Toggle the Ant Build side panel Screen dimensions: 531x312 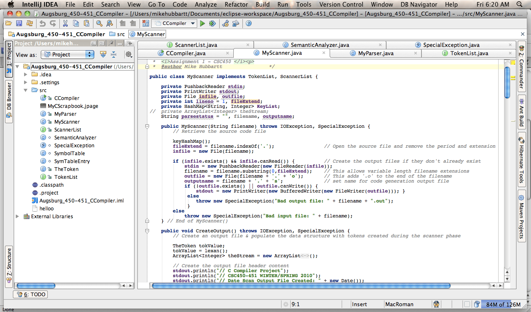521,112
